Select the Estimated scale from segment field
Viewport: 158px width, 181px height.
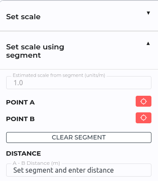(x=79, y=83)
